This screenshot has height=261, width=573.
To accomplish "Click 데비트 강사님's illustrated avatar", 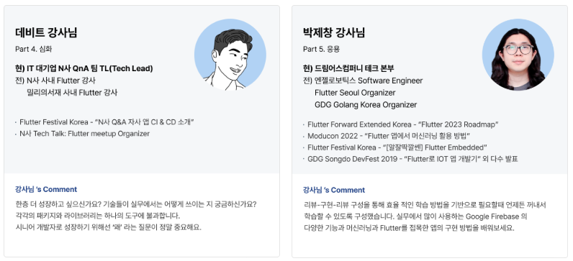I will pos(230,55).
